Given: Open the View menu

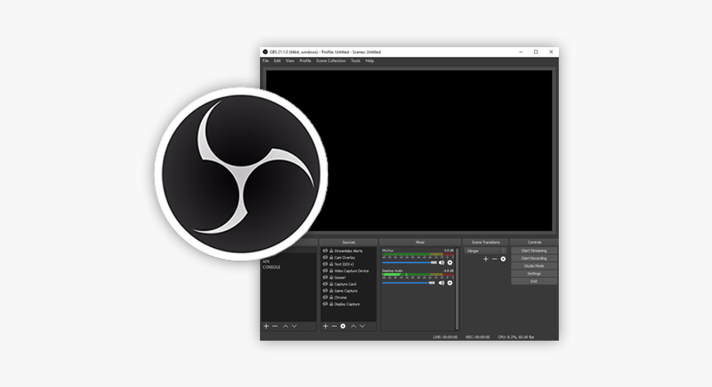Looking at the screenshot, I should [290, 61].
